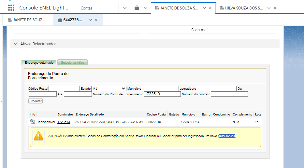Click the Condomínio column header
This screenshot has width=304, height=168.
point(222,115)
